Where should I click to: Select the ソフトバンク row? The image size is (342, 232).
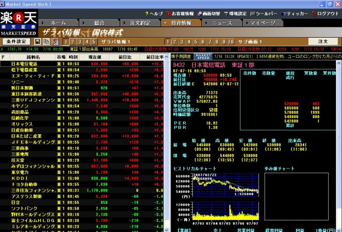pyautogui.click(x=82, y=209)
